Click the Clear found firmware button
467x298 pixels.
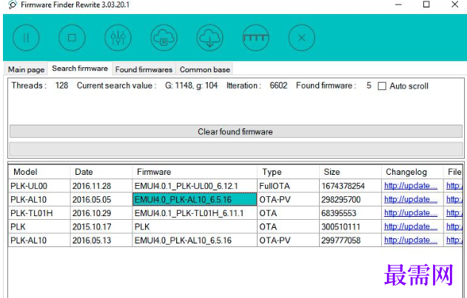click(235, 131)
